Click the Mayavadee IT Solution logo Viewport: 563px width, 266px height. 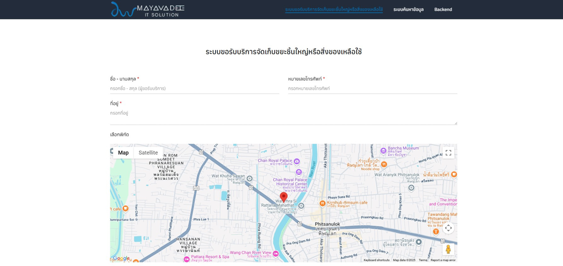[147, 9]
